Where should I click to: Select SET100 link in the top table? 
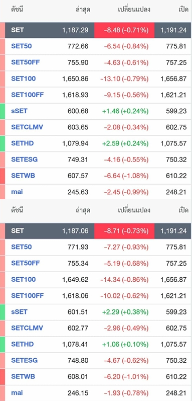pyautogui.click(x=24, y=78)
